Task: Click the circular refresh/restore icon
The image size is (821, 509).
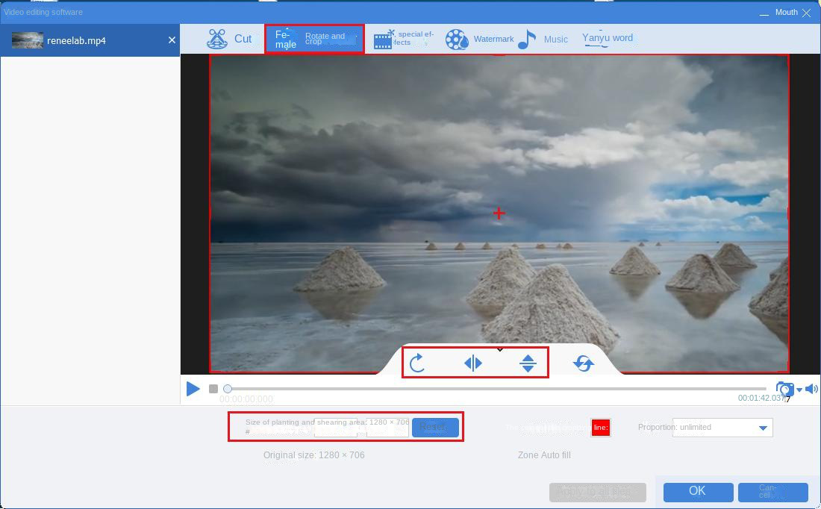Action: [583, 363]
